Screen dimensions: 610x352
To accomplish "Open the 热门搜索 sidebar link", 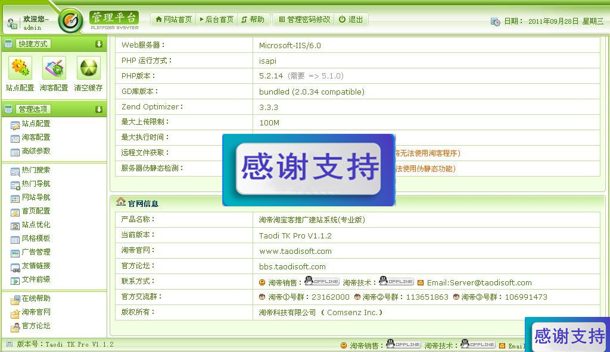I will click(36, 170).
